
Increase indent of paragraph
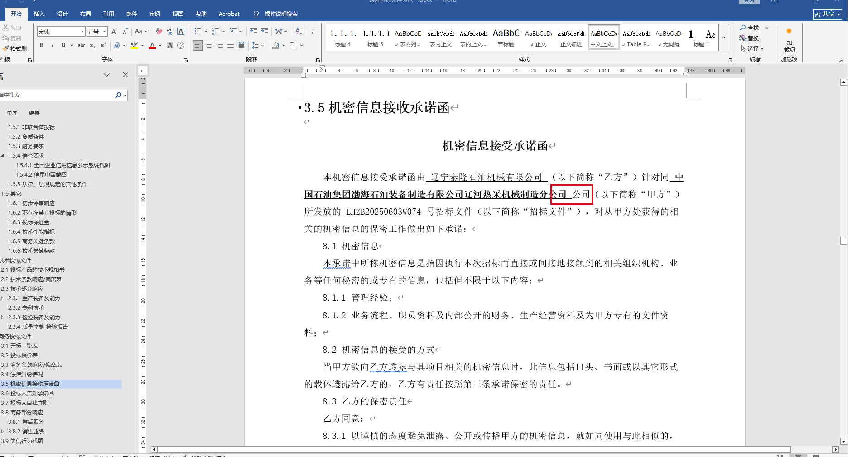265,31
